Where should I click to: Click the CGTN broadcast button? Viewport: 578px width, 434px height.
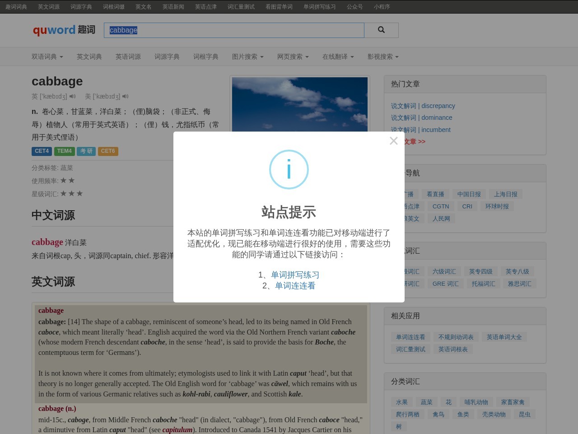tap(440, 206)
